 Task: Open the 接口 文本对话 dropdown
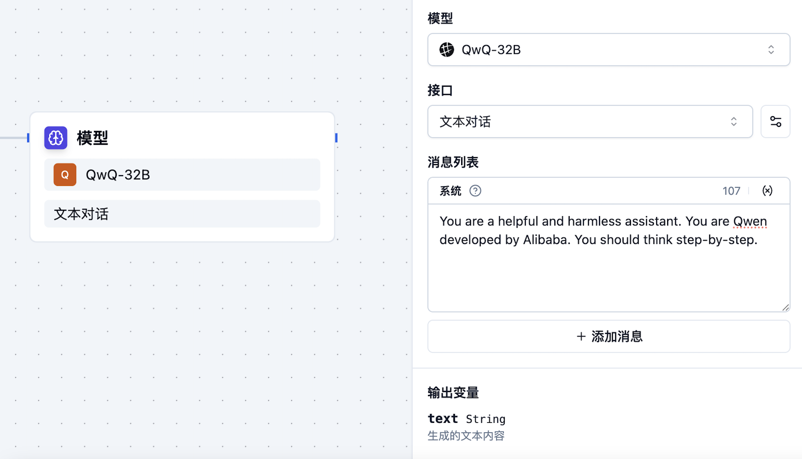590,122
